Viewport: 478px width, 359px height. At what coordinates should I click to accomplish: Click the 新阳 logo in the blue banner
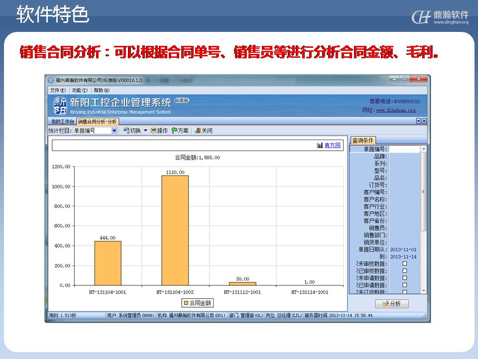click(60, 106)
